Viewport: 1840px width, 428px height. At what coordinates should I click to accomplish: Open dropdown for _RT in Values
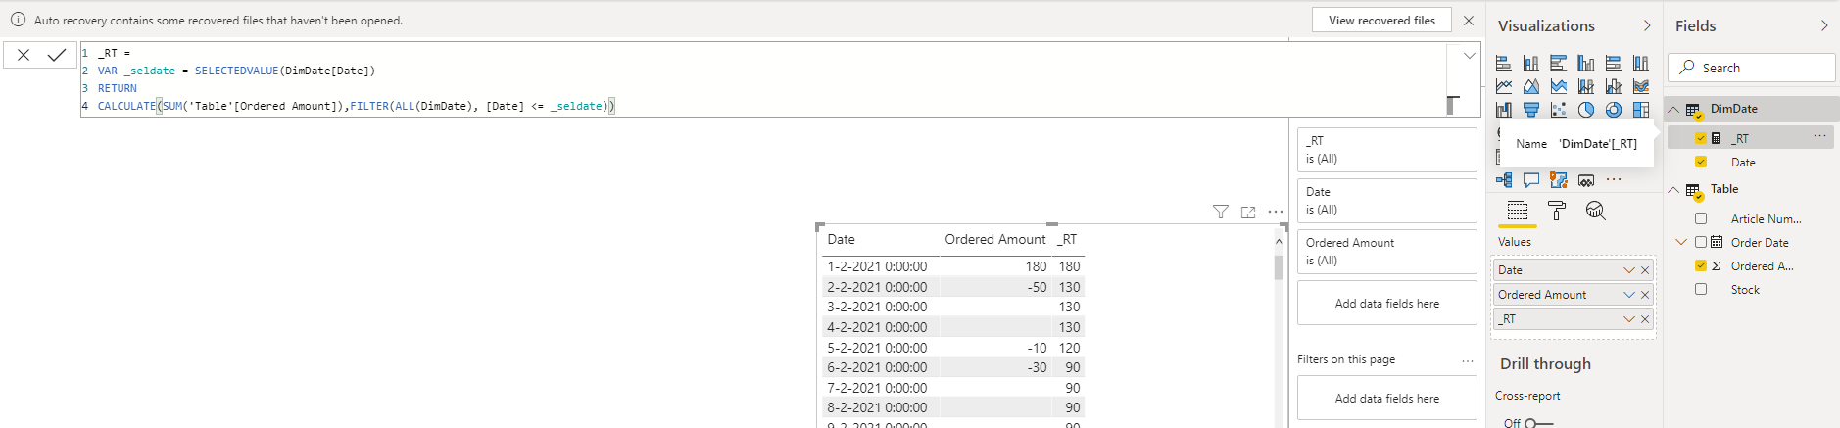[x=1629, y=319]
